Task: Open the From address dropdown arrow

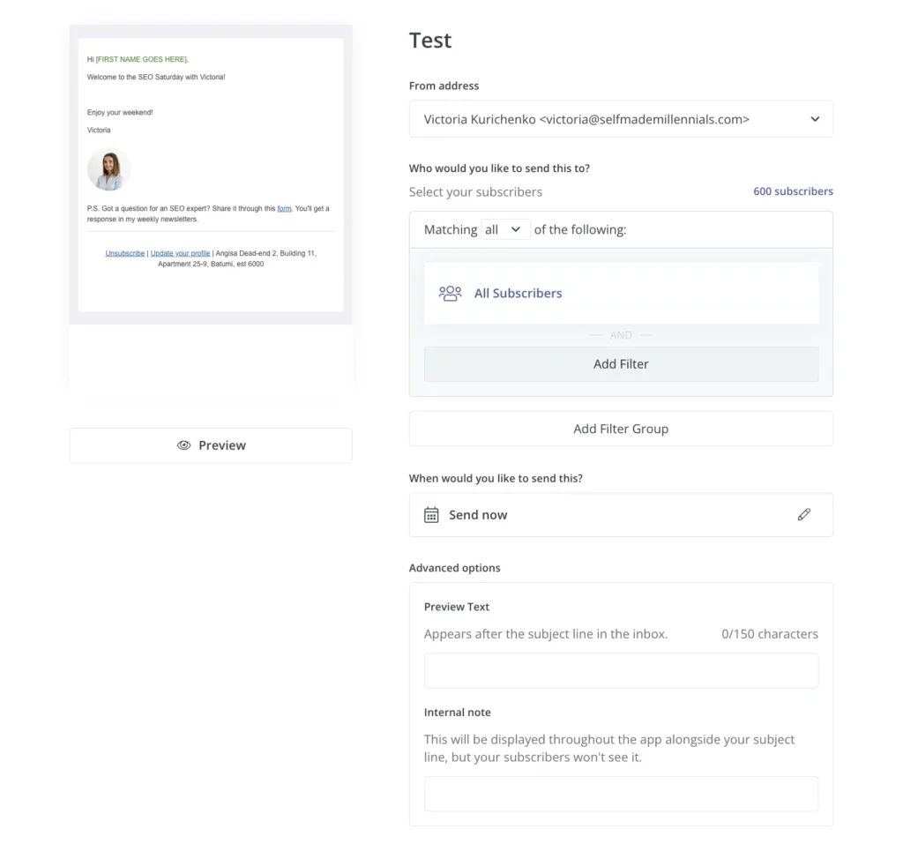Action: click(814, 118)
